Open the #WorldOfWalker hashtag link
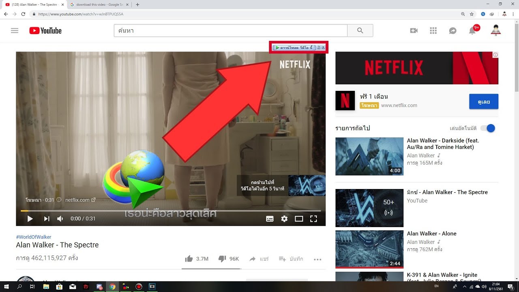 point(34,237)
